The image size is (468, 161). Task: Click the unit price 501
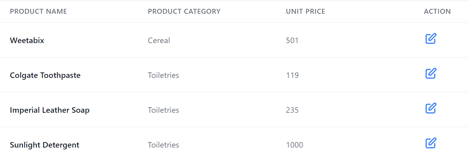click(292, 40)
